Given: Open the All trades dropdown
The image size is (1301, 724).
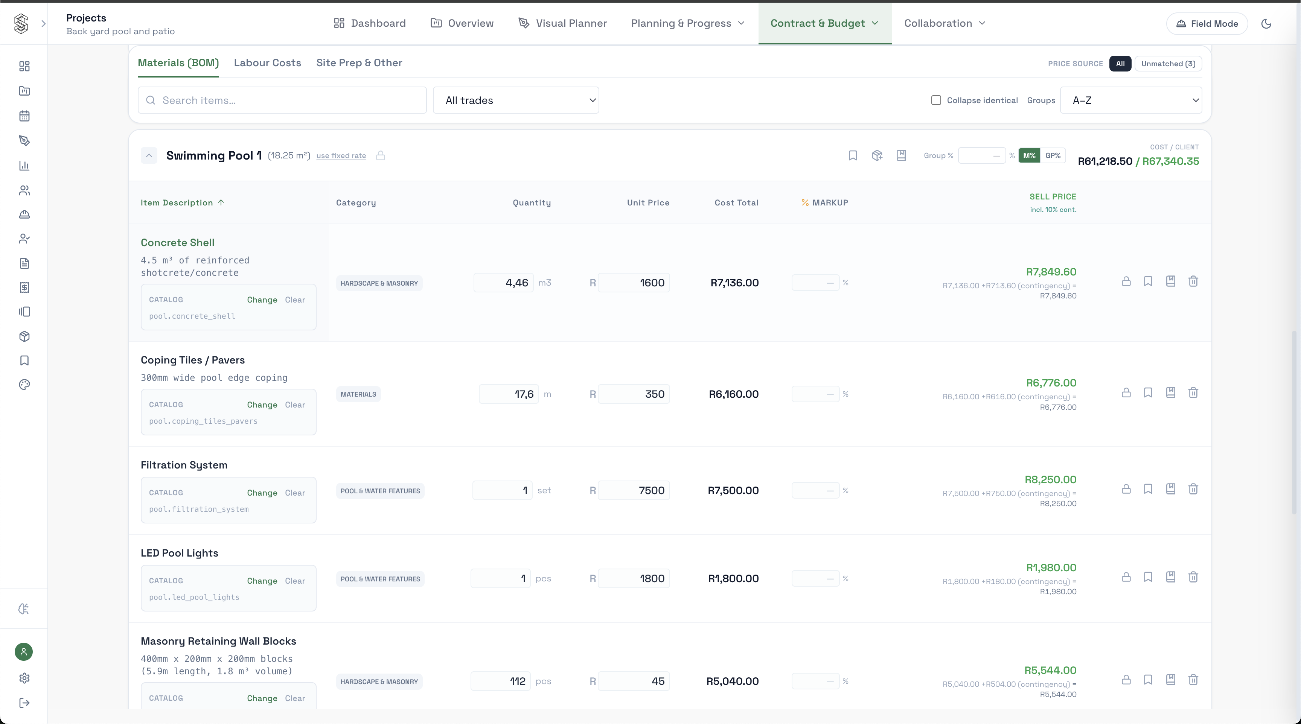Looking at the screenshot, I should (x=516, y=100).
